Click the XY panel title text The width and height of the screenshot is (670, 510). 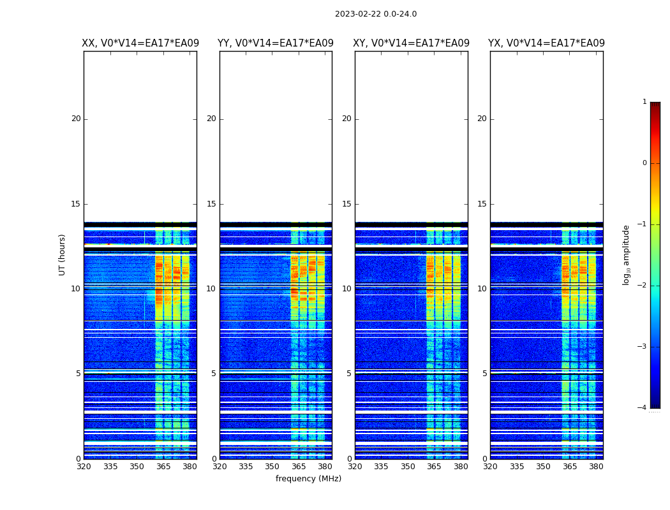(412, 43)
